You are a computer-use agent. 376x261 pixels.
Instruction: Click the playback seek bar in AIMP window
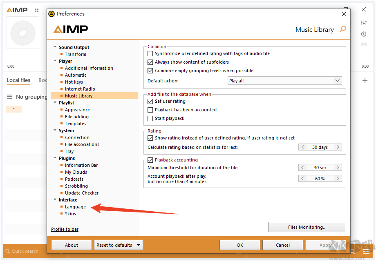point(27,58)
